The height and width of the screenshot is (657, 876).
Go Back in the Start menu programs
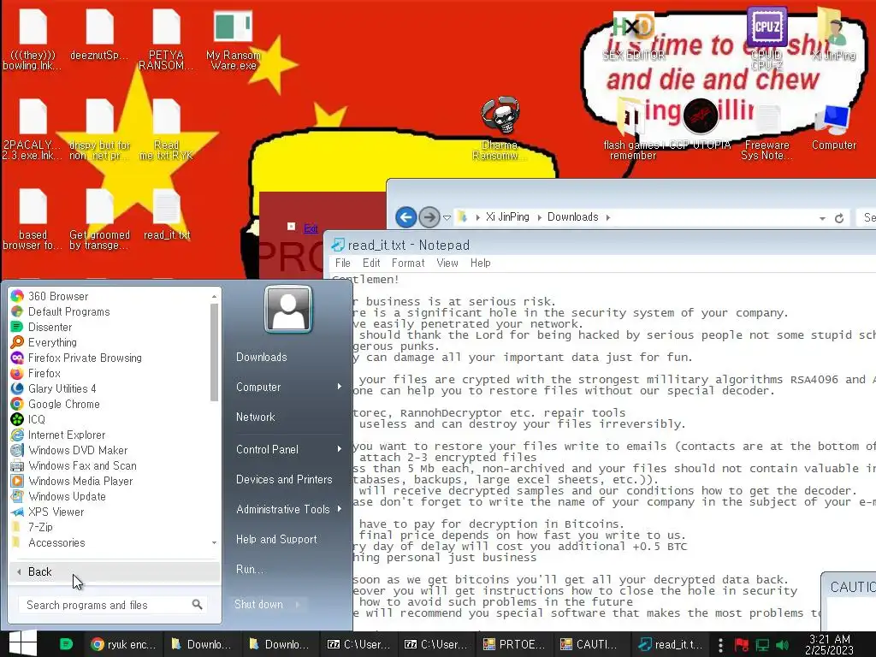pos(114,571)
